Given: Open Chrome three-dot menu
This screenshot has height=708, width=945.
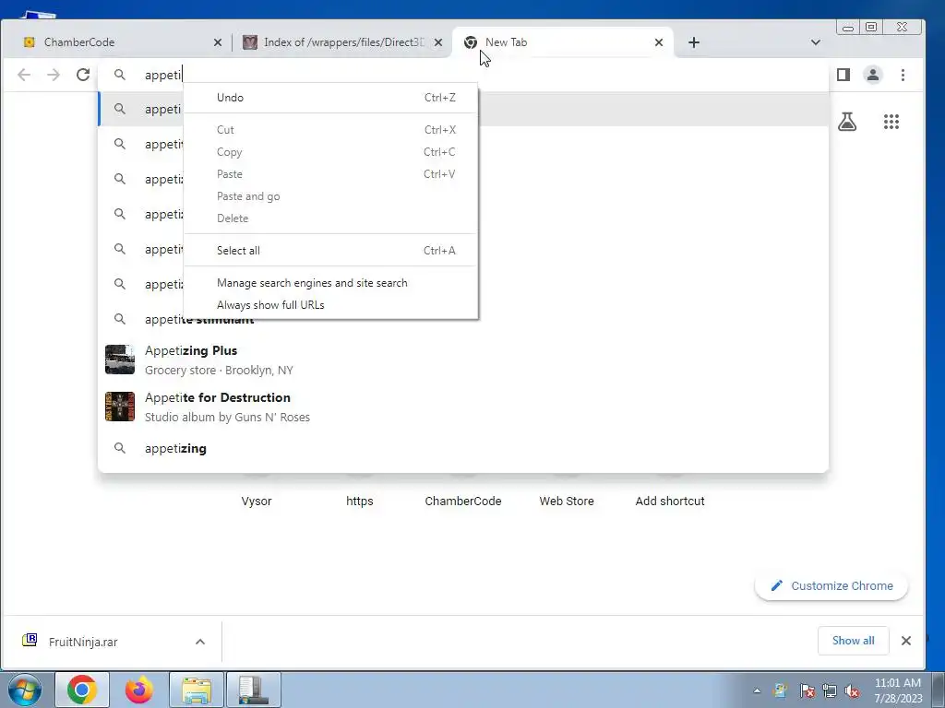Looking at the screenshot, I should (x=903, y=75).
